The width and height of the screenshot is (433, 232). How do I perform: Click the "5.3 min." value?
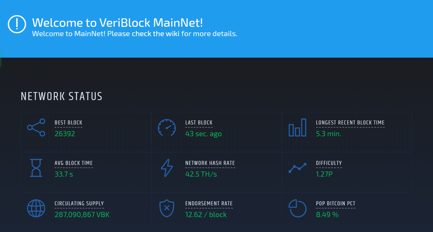coord(328,134)
